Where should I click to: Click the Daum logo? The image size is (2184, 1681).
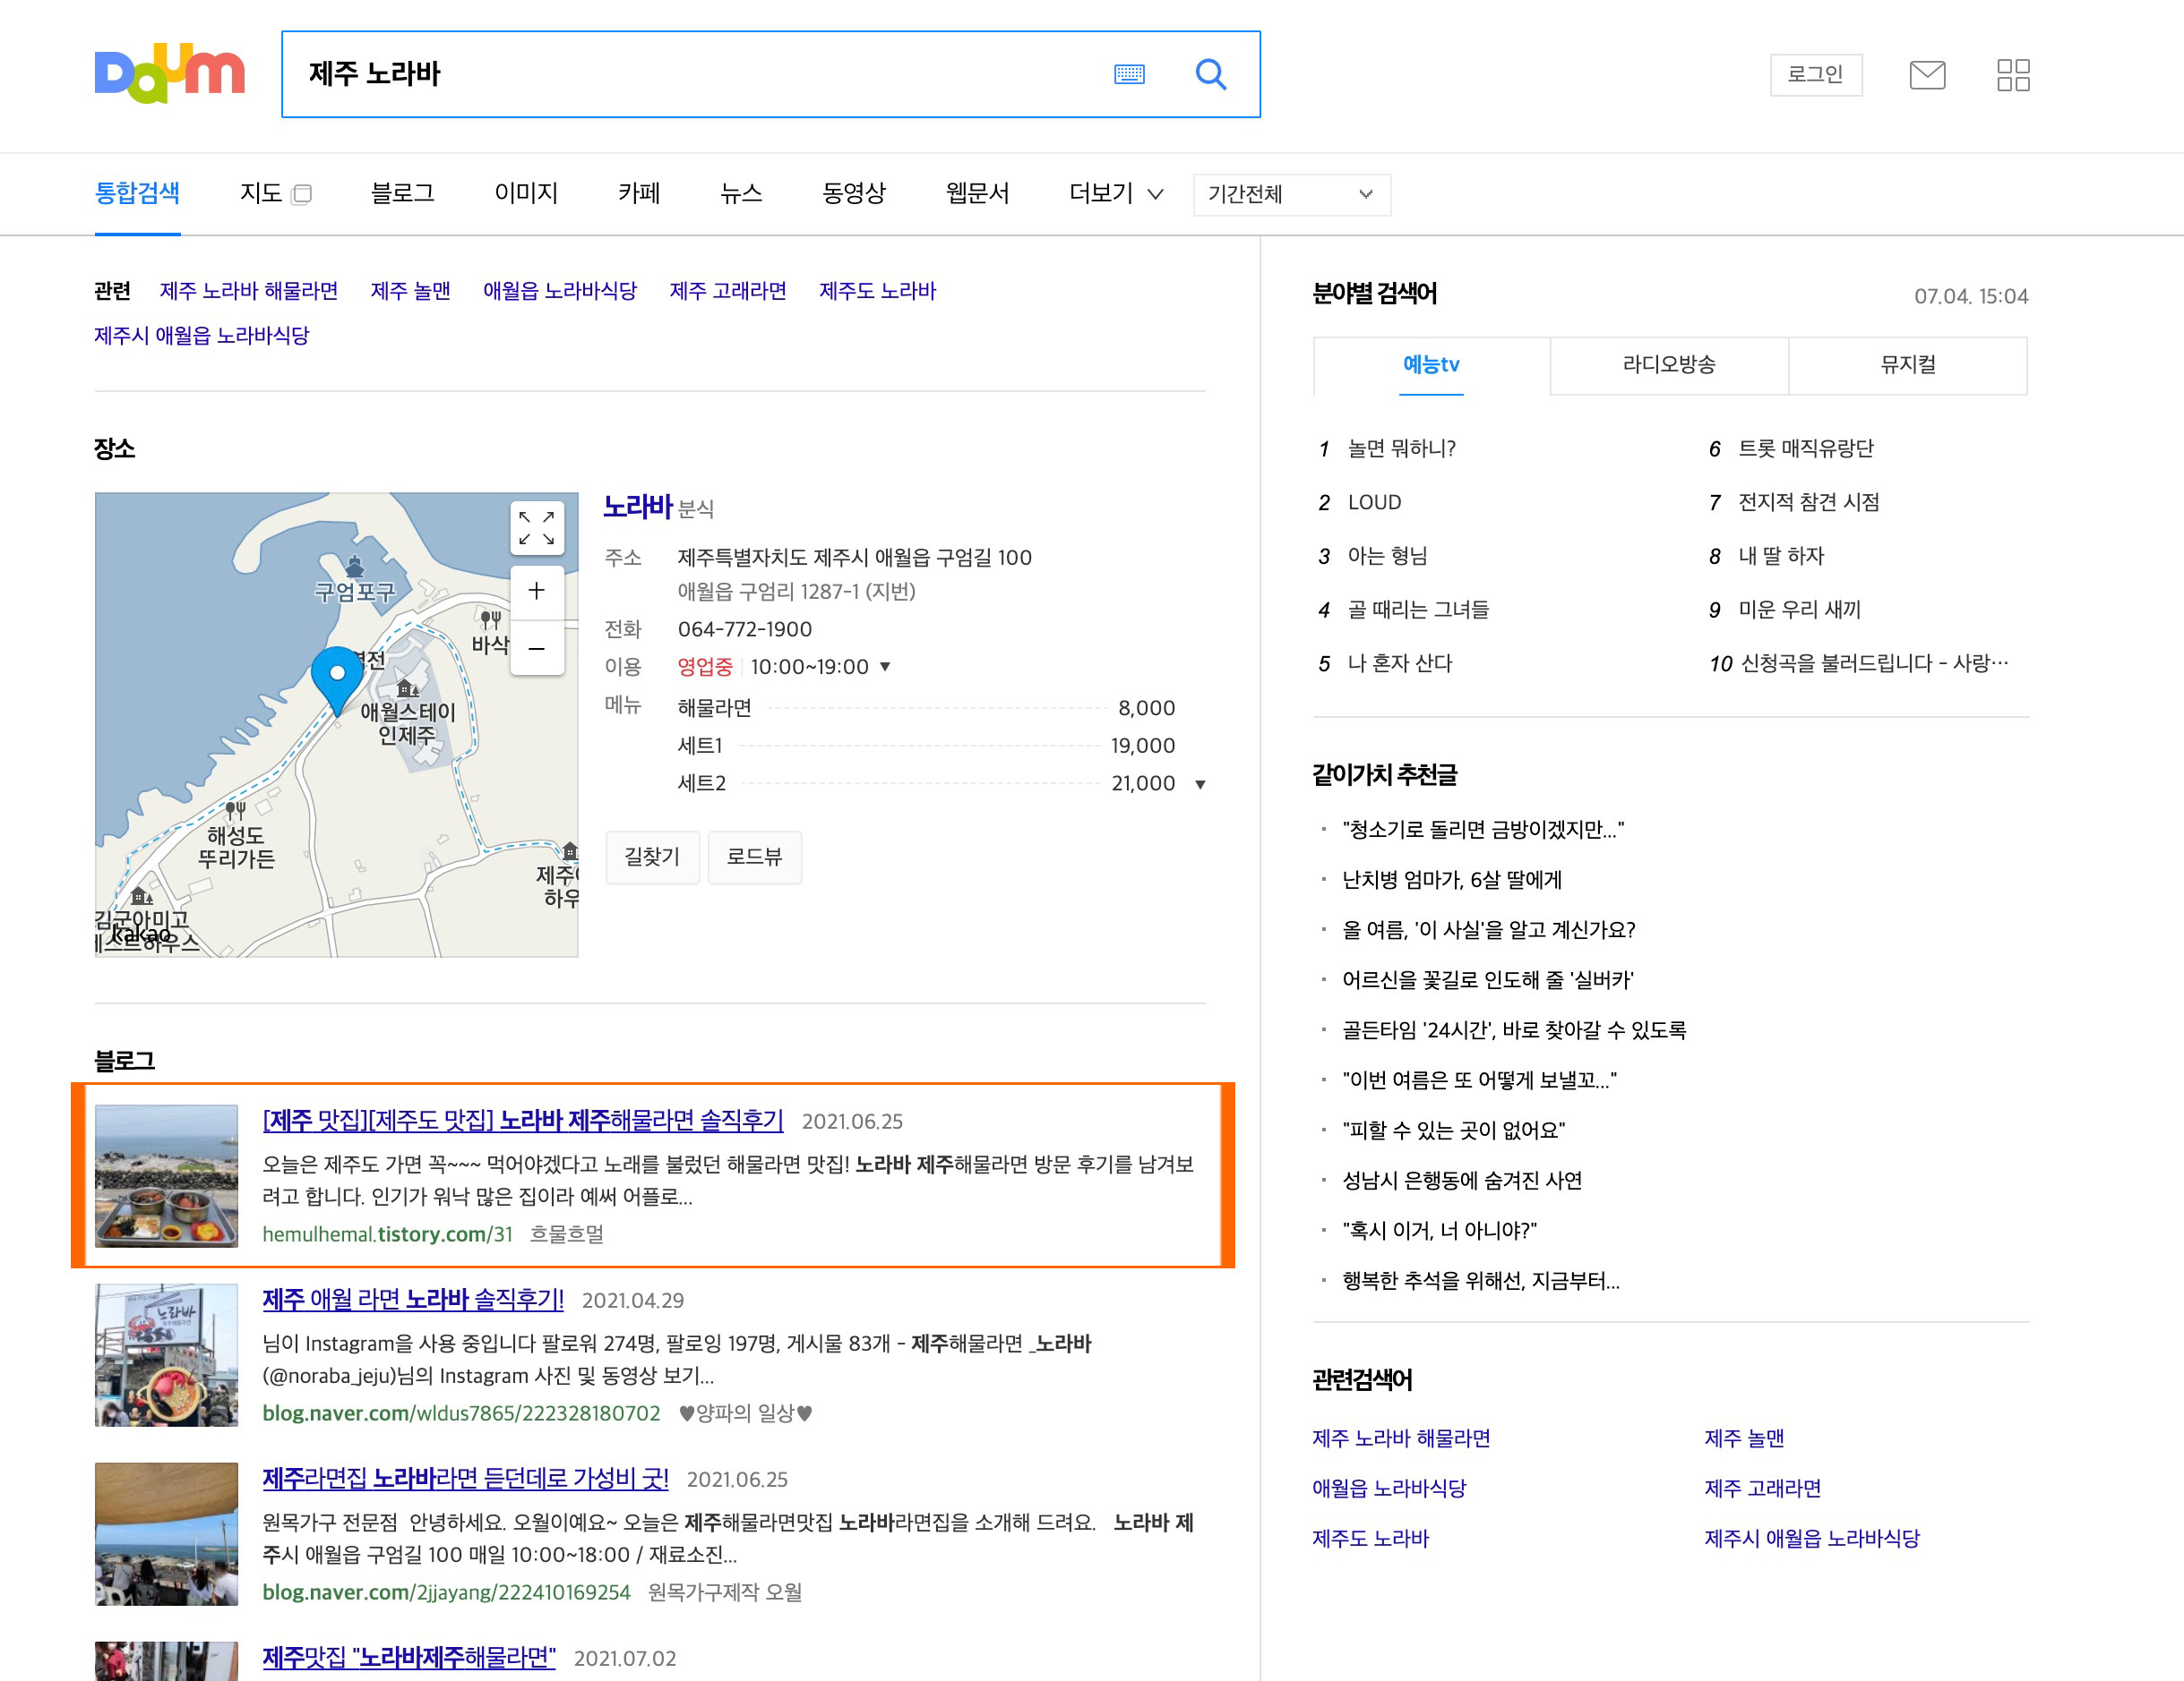pos(169,73)
